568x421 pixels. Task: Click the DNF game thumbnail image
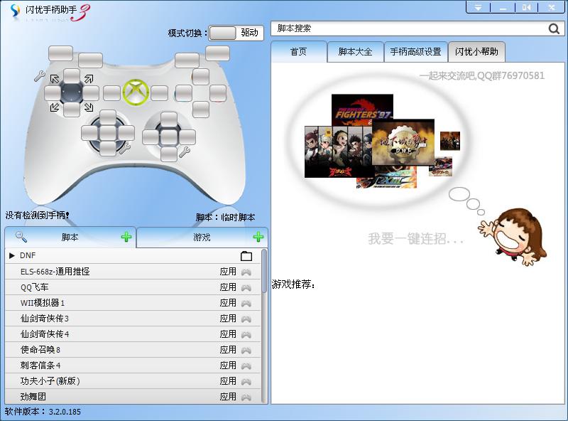click(403, 142)
